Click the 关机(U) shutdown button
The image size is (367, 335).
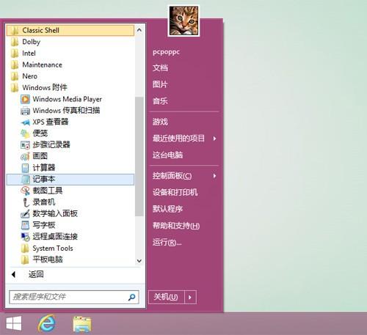[167, 297]
